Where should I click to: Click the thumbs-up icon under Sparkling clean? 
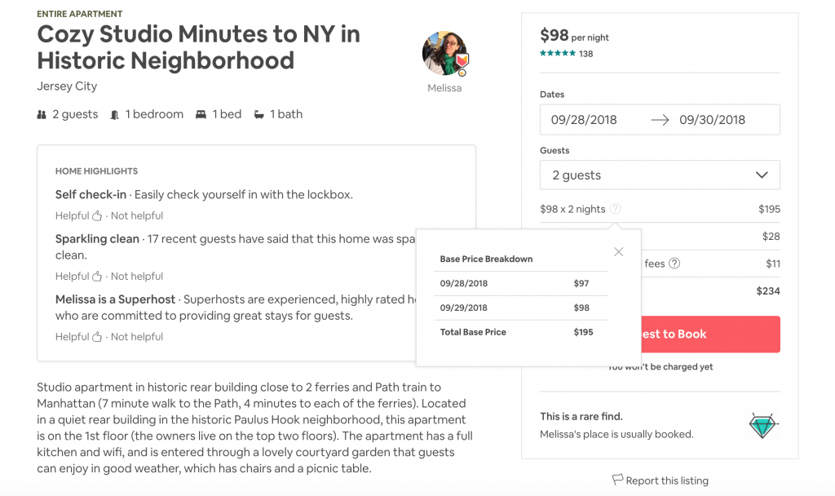[97, 276]
